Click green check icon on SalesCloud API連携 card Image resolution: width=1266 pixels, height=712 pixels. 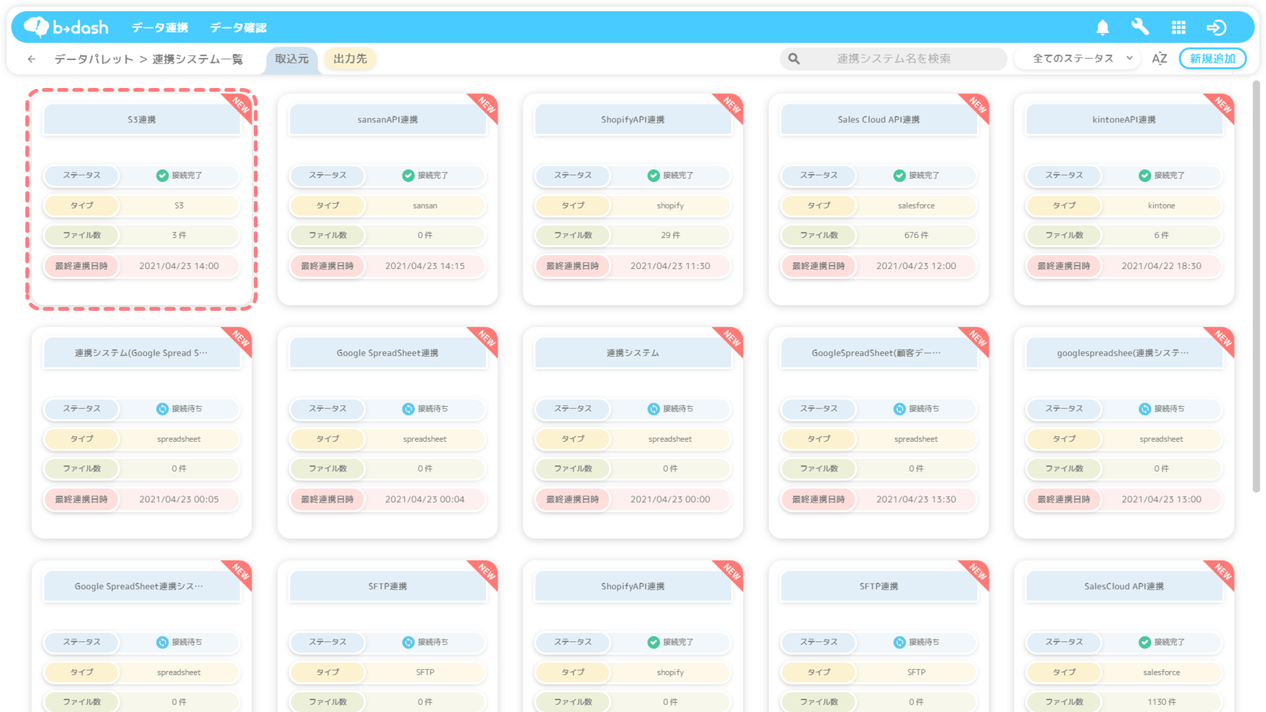click(x=1144, y=642)
